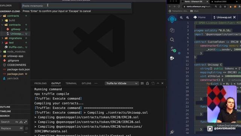Select the Truffle for VSCode output channel dropdown
This screenshot has width=241, height=136.
[122, 83]
